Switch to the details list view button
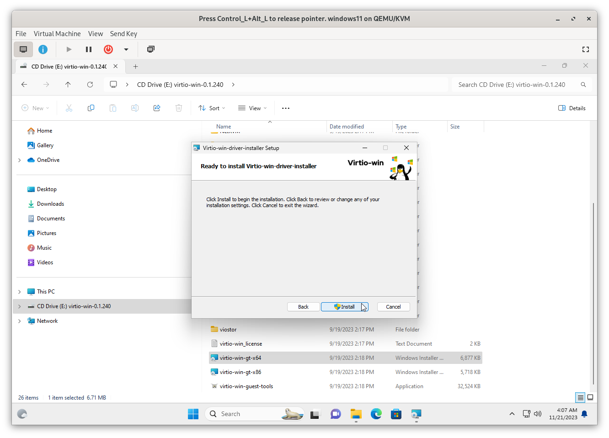Image resolution: width=609 pixels, height=438 pixels. pyautogui.click(x=580, y=397)
